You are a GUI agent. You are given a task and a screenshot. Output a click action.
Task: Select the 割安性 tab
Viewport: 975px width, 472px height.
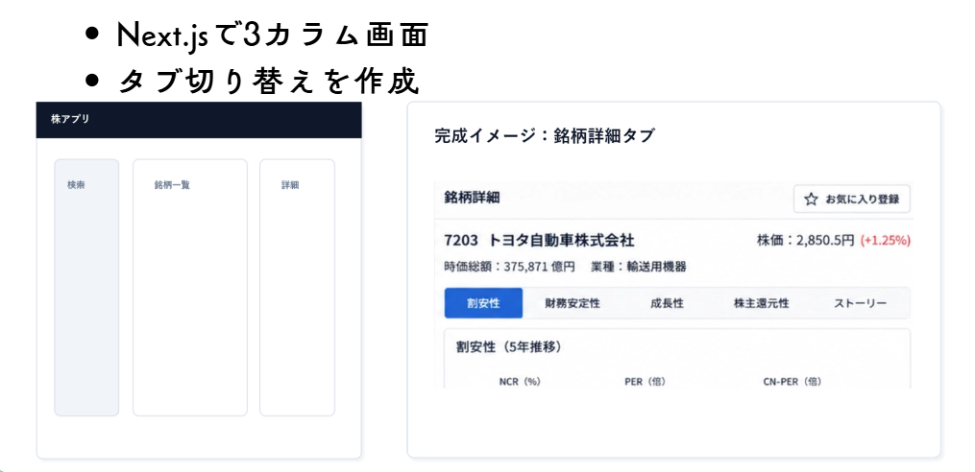coord(484,303)
